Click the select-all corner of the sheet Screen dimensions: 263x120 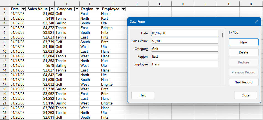tap(4, 4)
